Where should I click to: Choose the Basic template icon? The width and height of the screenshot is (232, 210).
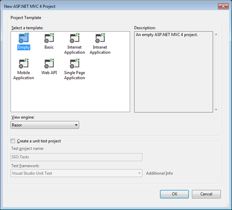click(49, 38)
